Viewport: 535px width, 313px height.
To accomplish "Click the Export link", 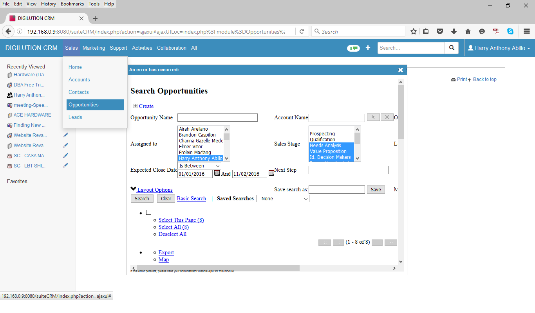I will point(166,252).
